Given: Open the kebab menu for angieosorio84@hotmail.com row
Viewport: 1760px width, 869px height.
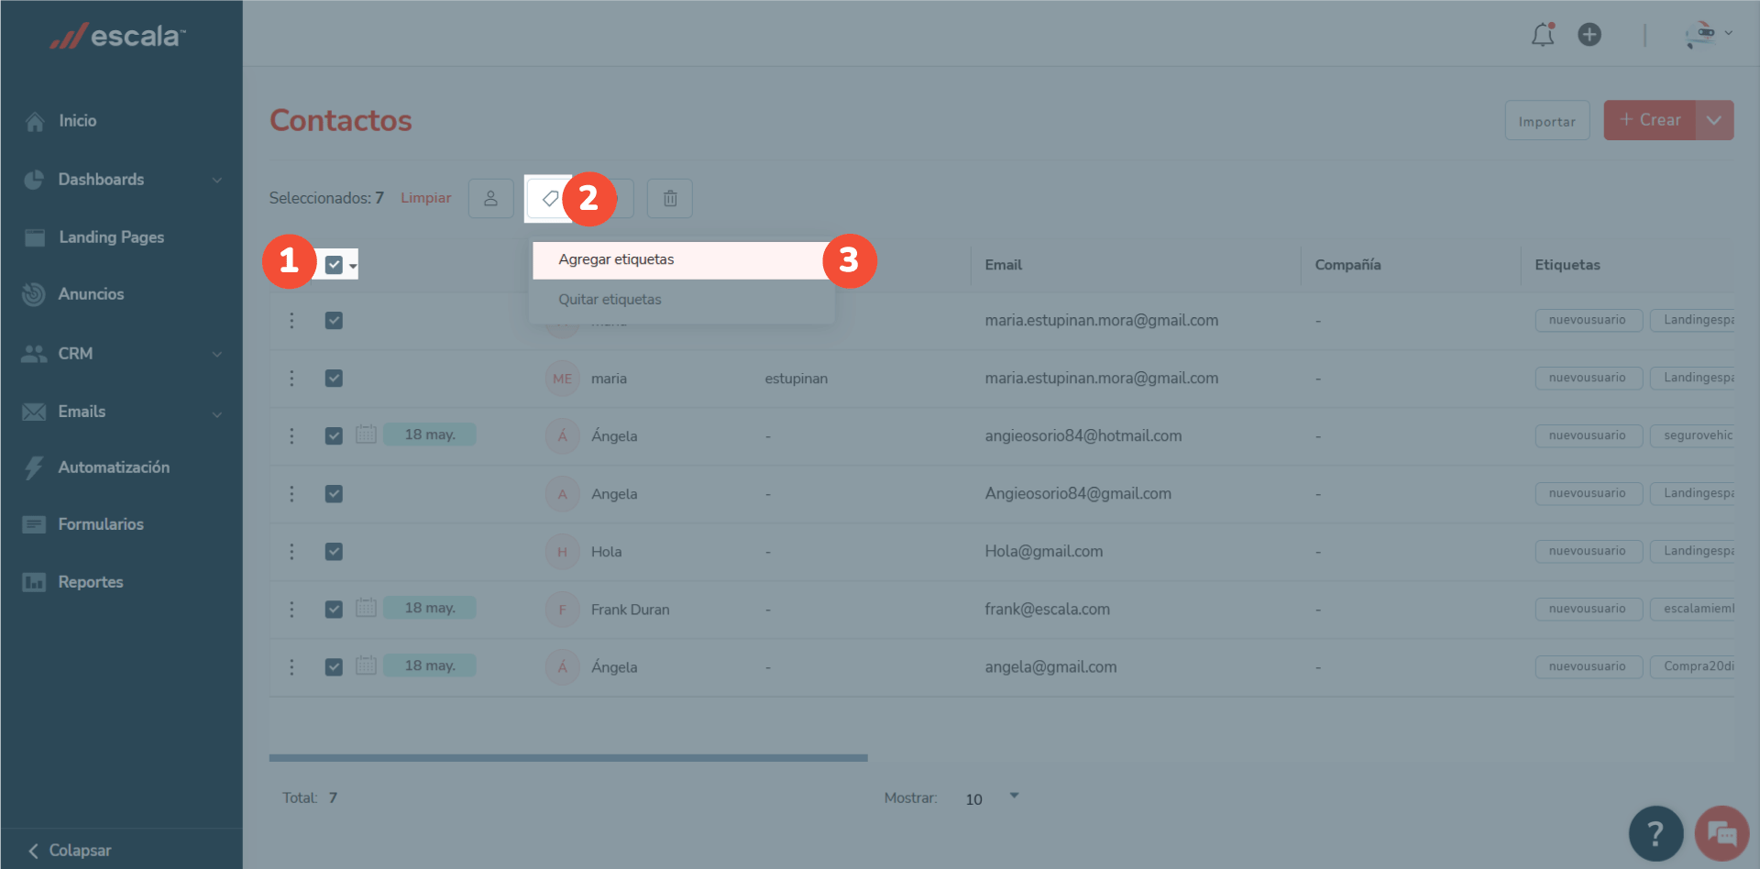Looking at the screenshot, I should tap(291, 436).
